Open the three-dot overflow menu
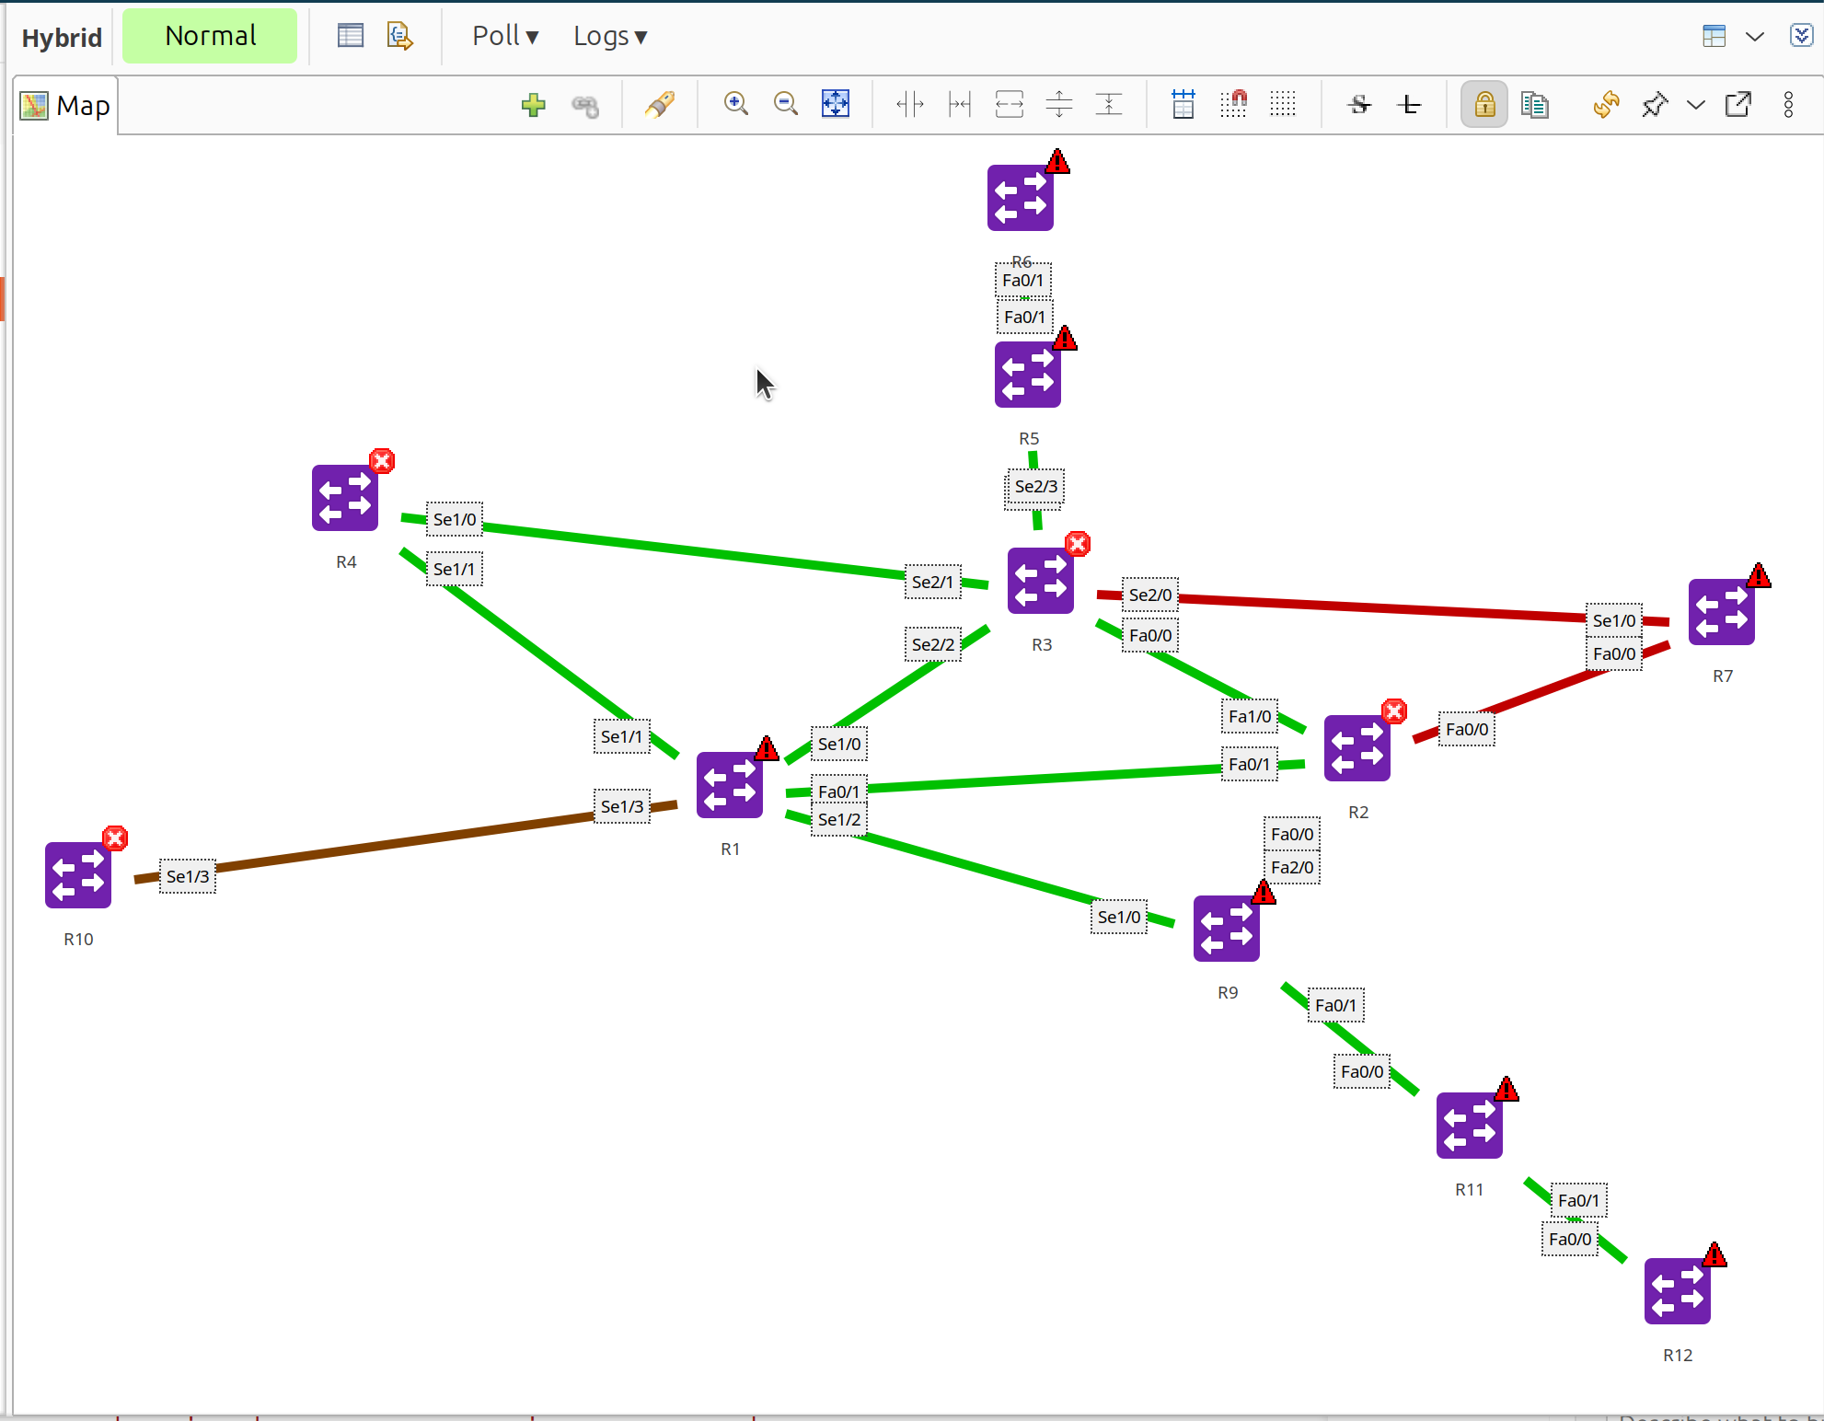This screenshot has height=1421, width=1824. pyautogui.click(x=1788, y=105)
